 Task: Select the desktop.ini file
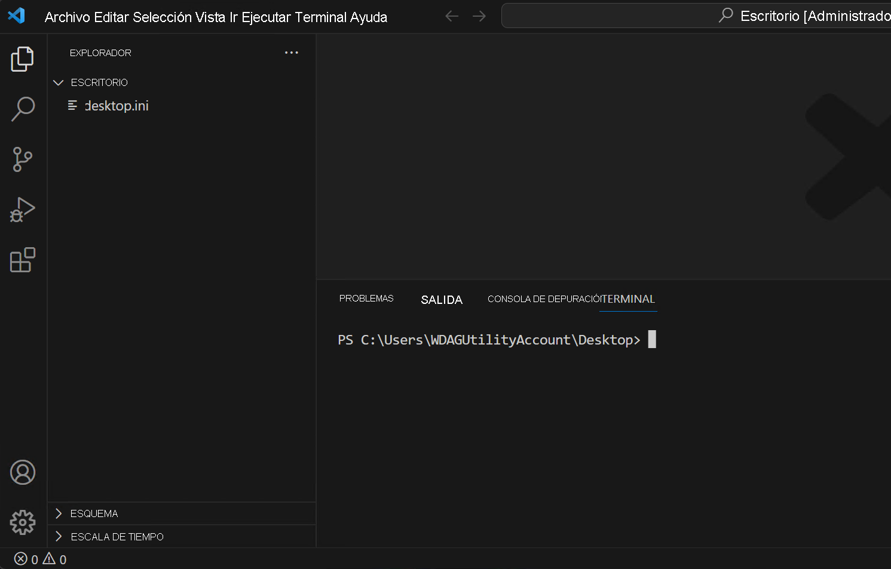(x=116, y=105)
